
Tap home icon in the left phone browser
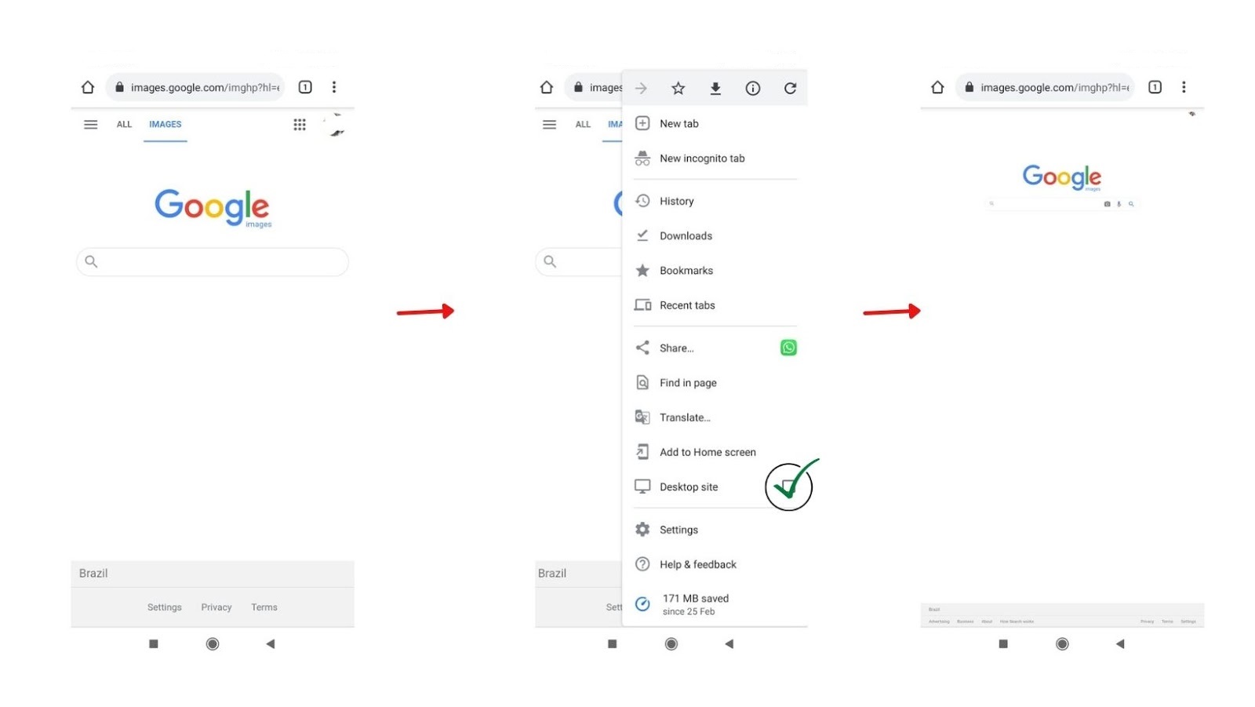[x=88, y=87]
